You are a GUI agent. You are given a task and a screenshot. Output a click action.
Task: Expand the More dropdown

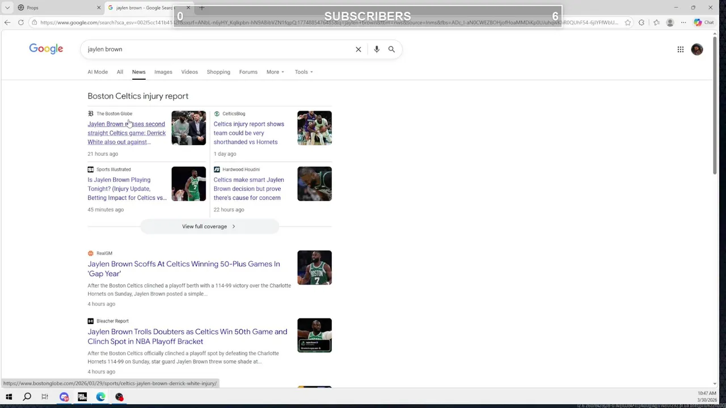(275, 72)
